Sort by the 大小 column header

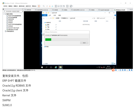click(107, 21)
